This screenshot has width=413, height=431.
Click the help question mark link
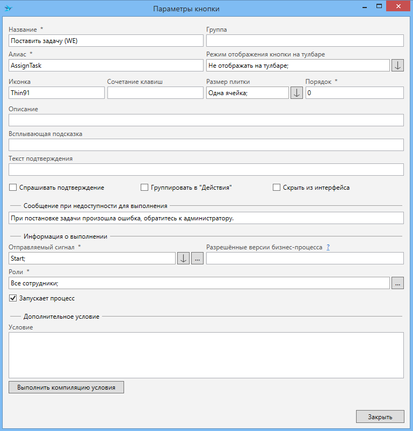coord(328,247)
